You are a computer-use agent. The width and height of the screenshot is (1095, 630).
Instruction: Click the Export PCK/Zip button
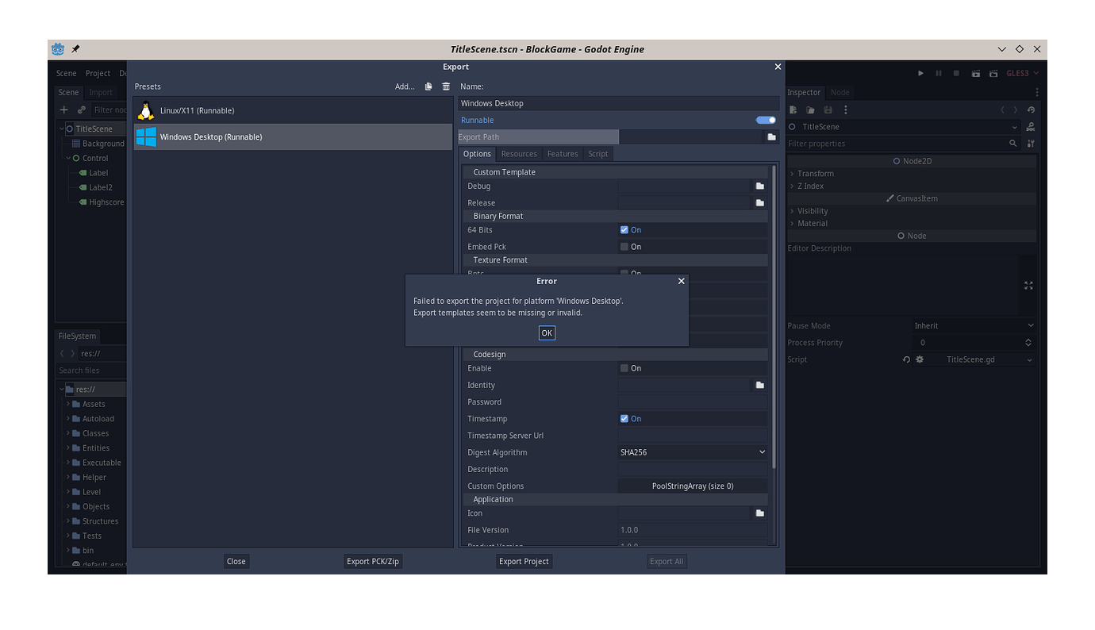[x=373, y=561]
